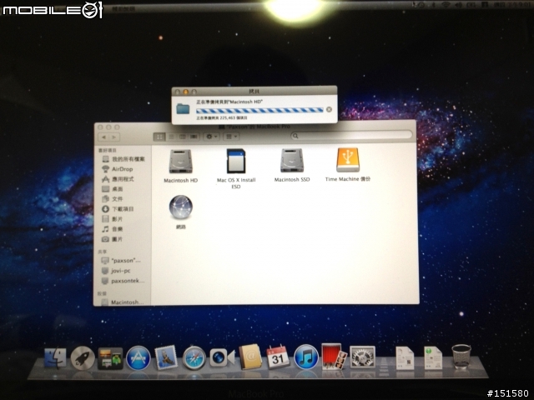Click the Finder search field
Viewport: 534px width, 400px height.
point(351,135)
